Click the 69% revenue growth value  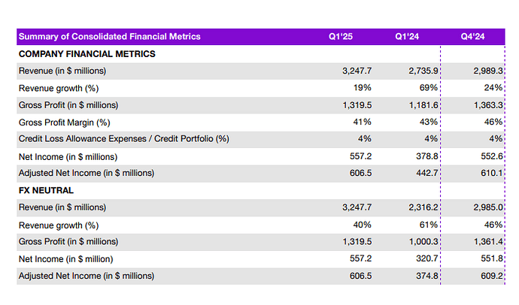coord(429,88)
